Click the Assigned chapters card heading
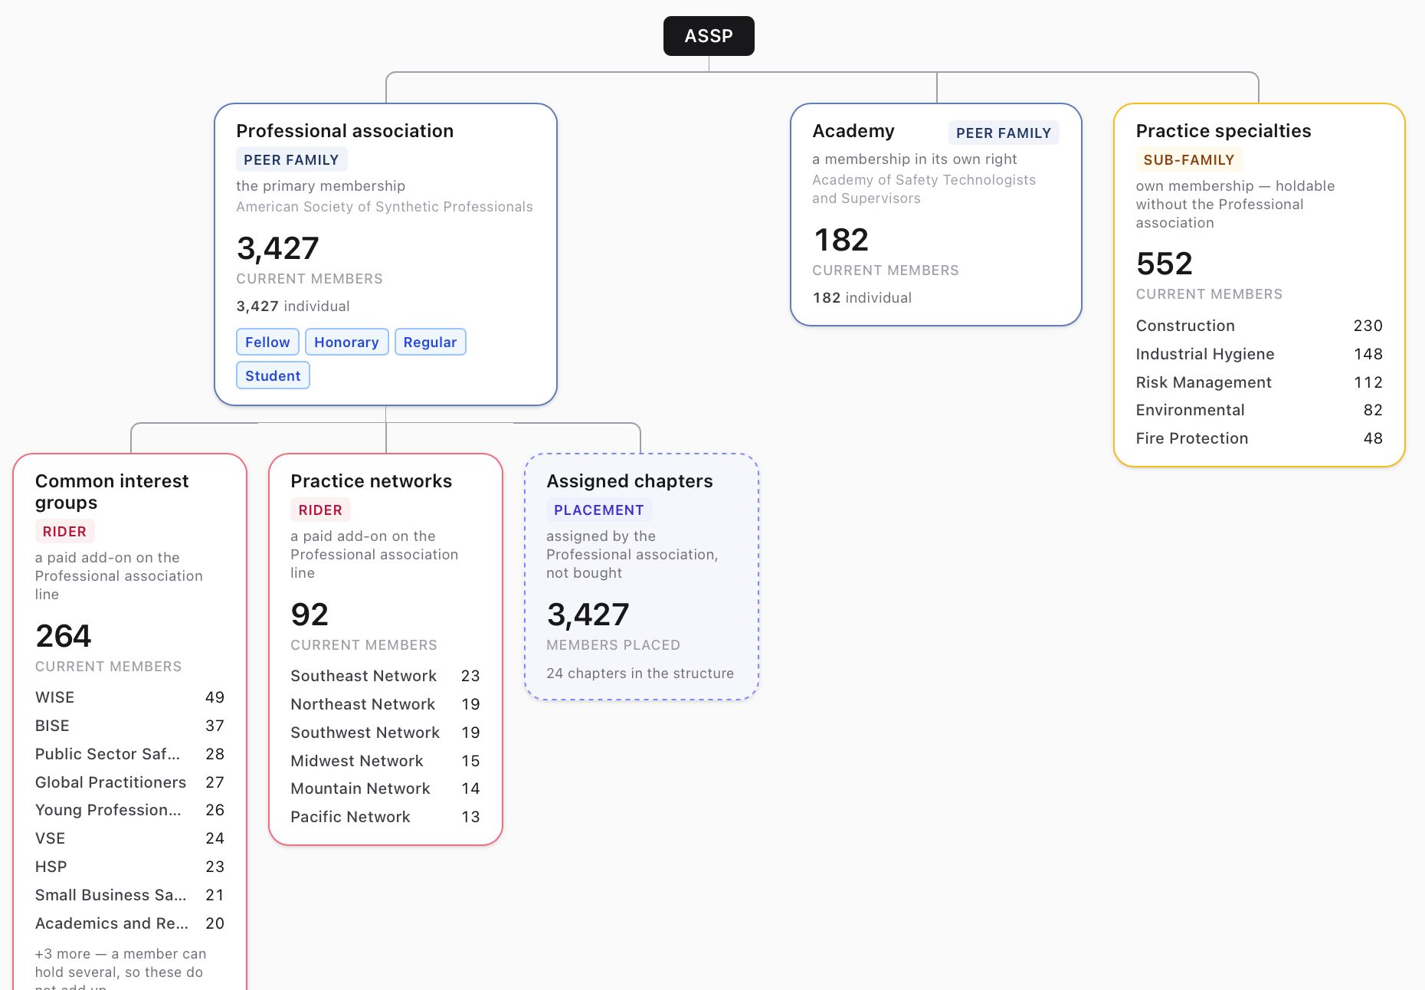This screenshot has width=1425, height=990. [x=630, y=481]
